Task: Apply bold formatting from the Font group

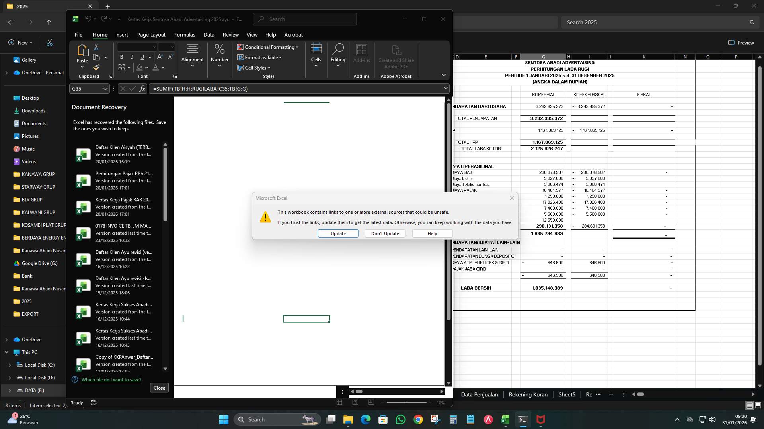Action: click(121, 57)
